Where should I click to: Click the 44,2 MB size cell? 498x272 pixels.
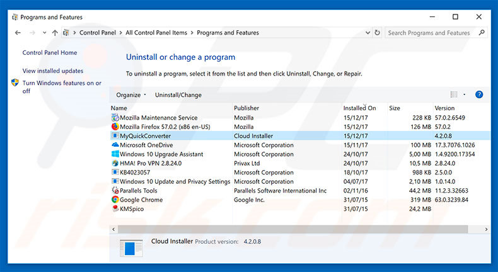[420, 191]
